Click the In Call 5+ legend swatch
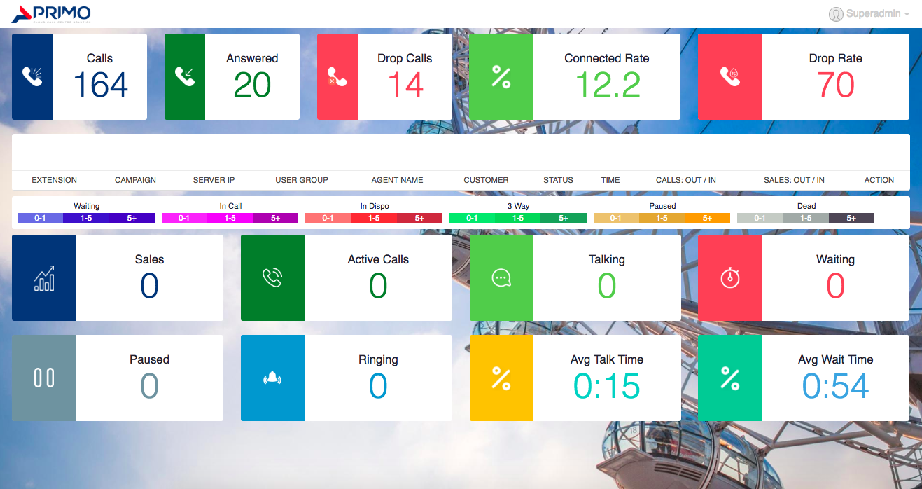Screen dimensions: 922x489 point(276,218)
